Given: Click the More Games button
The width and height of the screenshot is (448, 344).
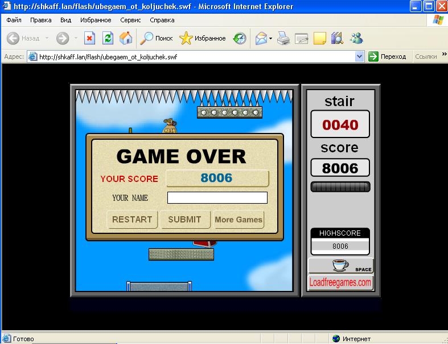Looking at the screenshot, I should tap(239, 220).
